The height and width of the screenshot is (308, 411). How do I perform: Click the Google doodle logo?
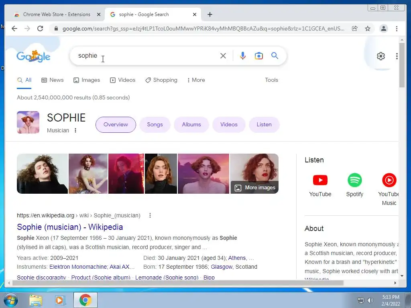click(x=33, y=56)
